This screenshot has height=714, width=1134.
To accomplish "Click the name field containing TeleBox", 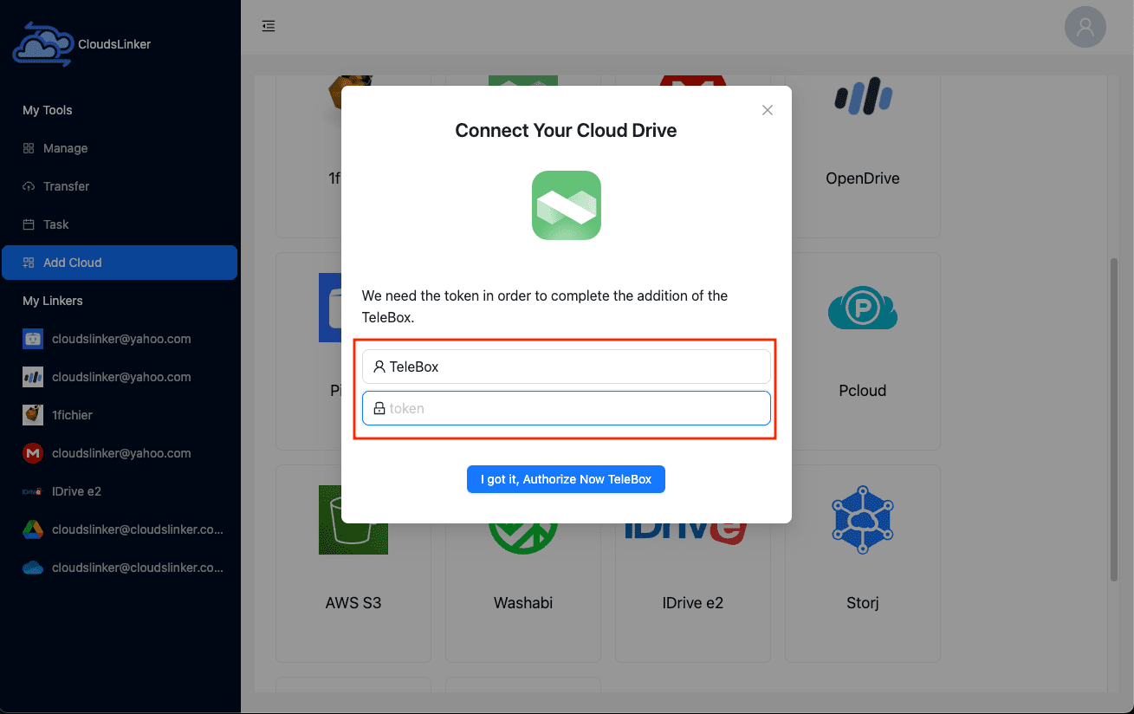I will pos(567,367).
